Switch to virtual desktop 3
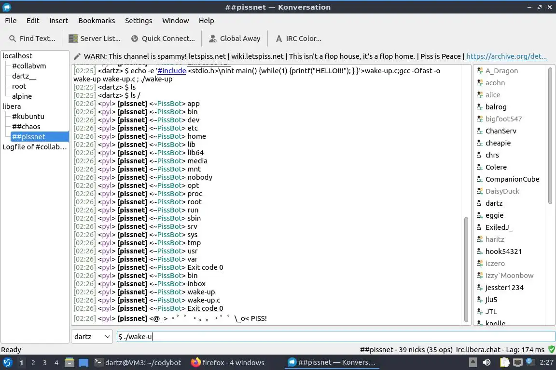The width and height of the screenshot is (556, 370). (45, 363)
